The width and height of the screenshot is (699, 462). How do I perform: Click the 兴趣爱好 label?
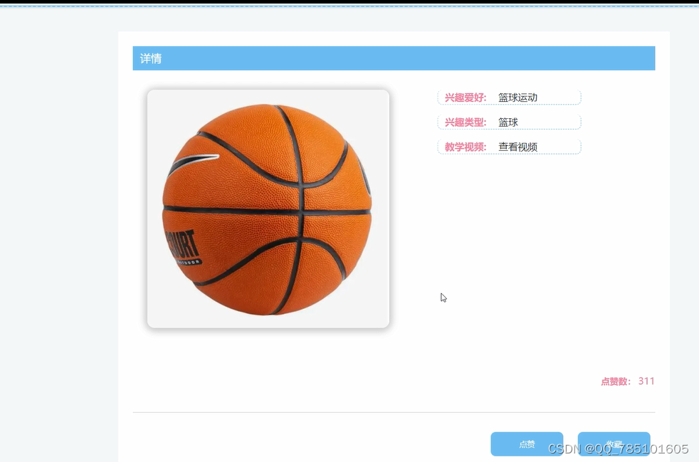(465, 98)
